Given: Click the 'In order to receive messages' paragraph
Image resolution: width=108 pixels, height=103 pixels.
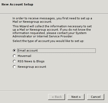Looking at the screenshot, I should 52,20.
